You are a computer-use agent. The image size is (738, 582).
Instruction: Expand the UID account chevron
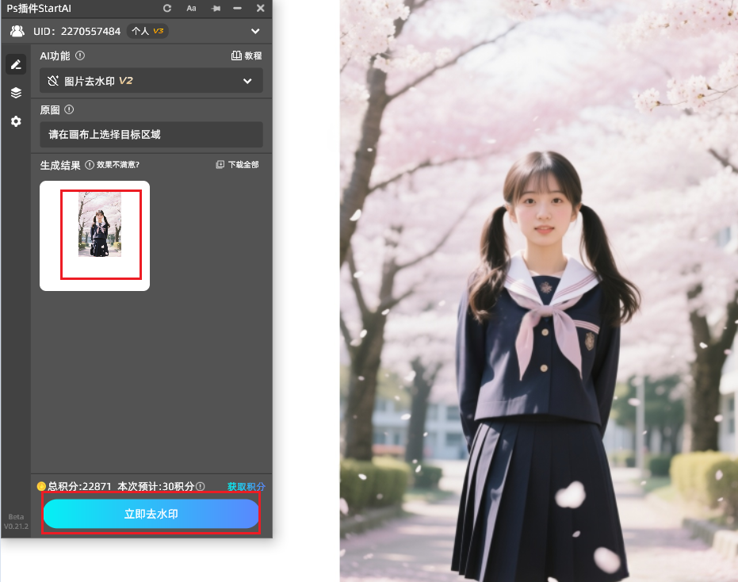pos(255,31)
